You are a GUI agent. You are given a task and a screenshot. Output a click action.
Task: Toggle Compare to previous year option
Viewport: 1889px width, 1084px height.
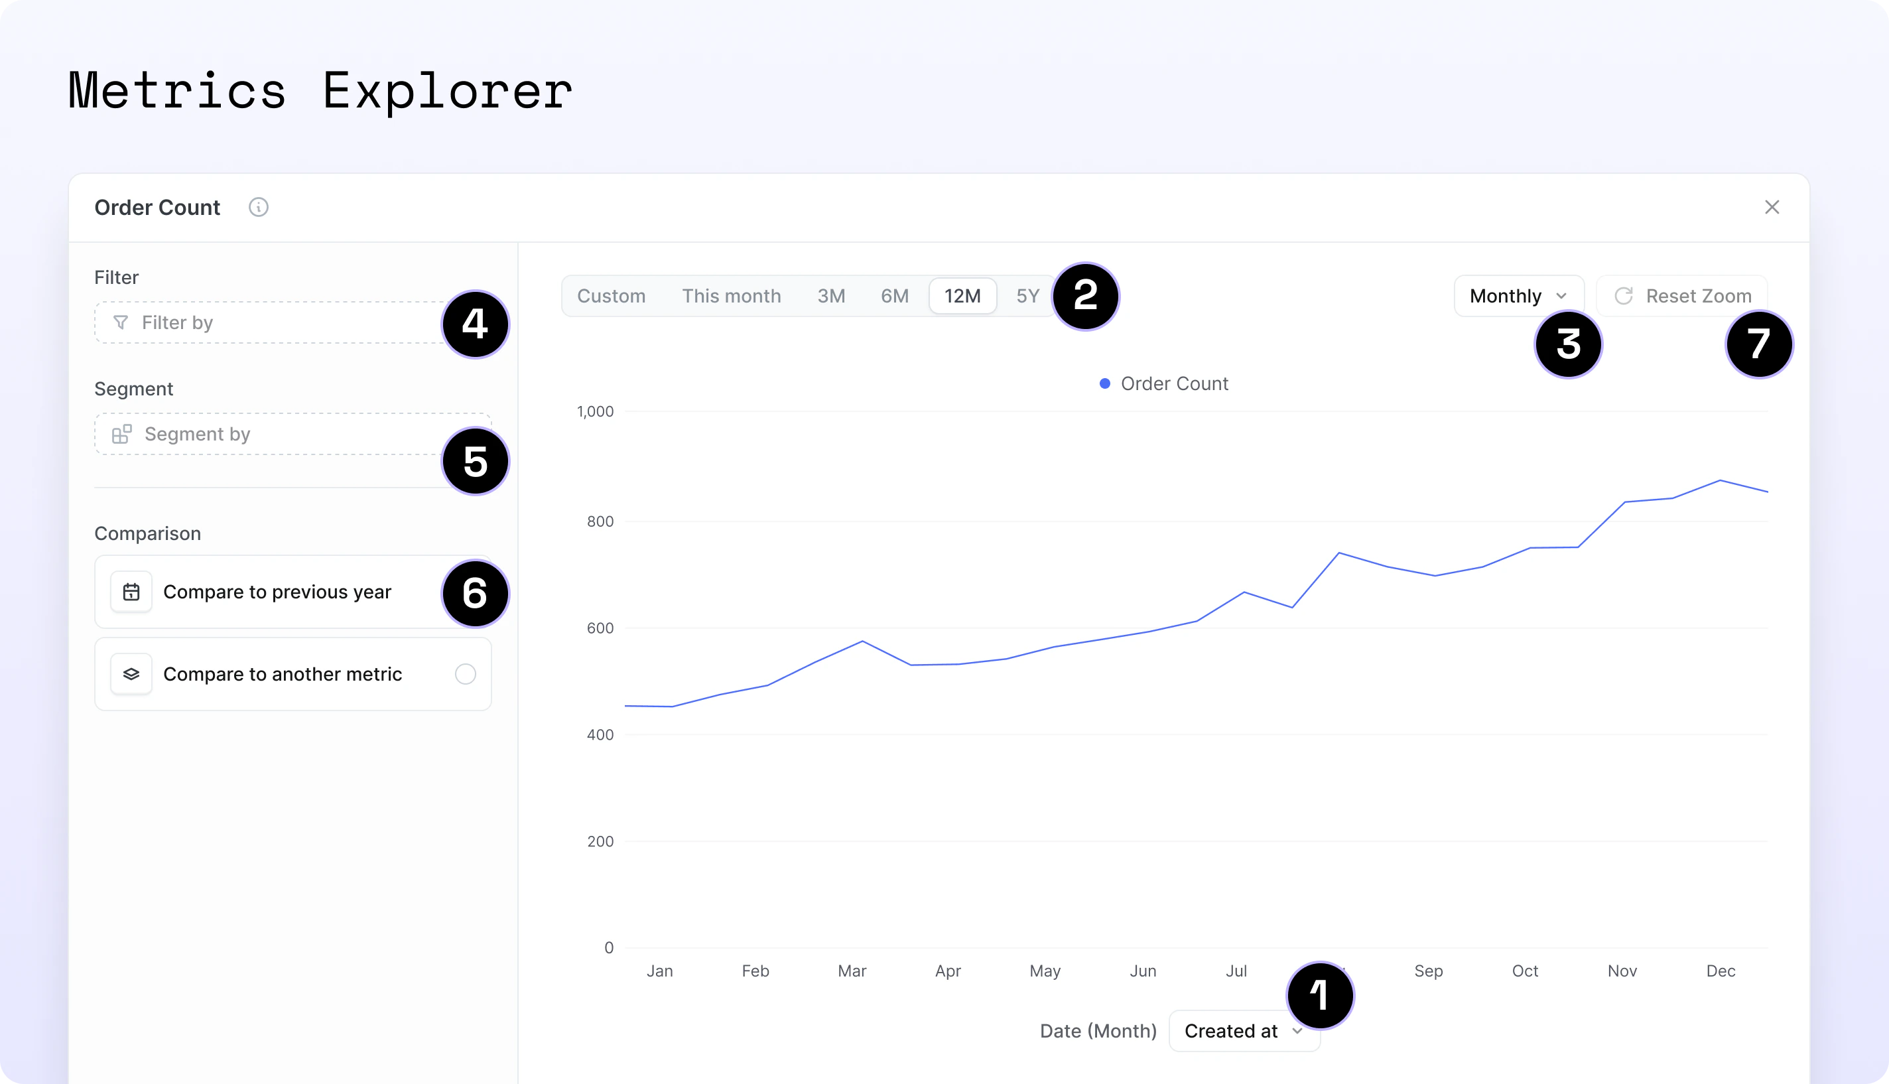tap(277, 592)
